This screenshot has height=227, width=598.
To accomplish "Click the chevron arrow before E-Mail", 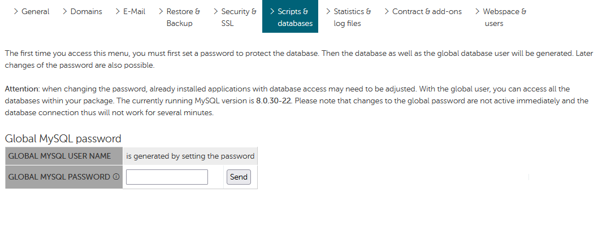I will (x=118, y=11).
